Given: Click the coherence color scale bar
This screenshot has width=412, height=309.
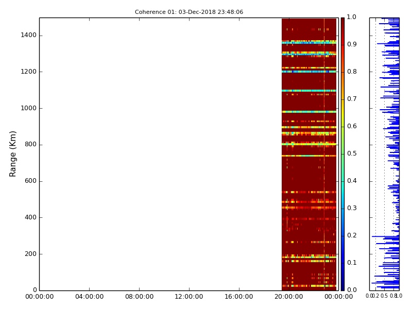Looking at the screenshot, I should click(342, 154).
